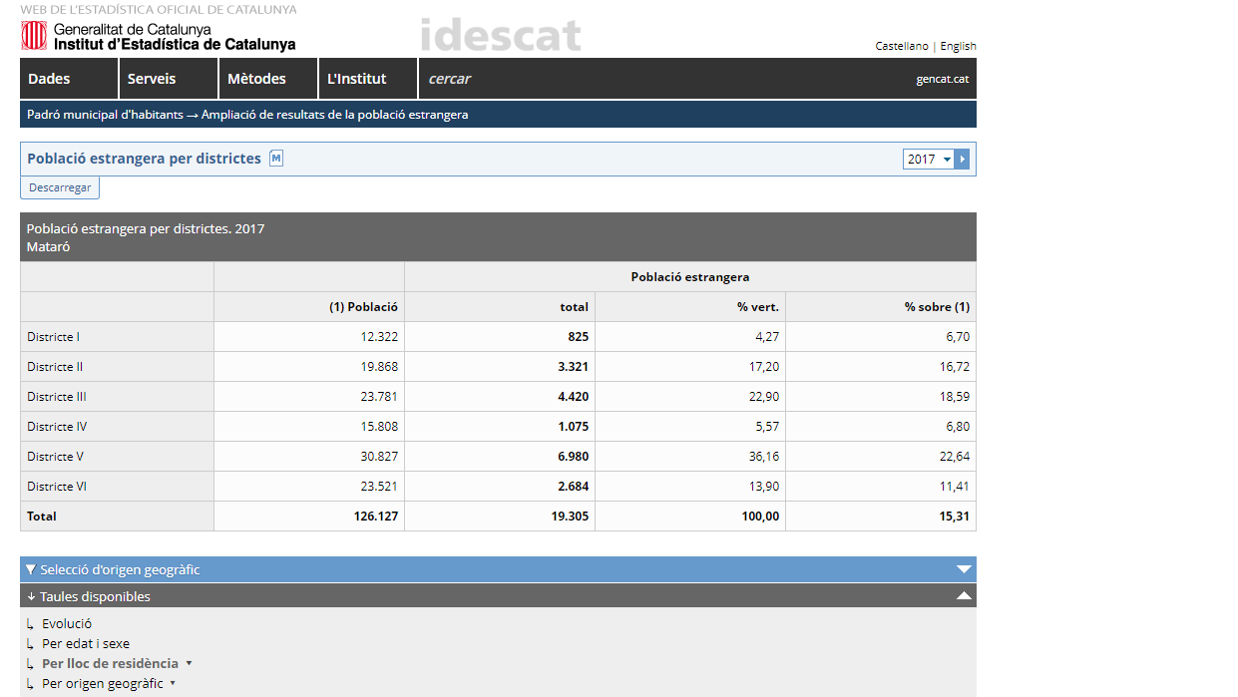Open the Evolució table link

click(x=67, y=623)
